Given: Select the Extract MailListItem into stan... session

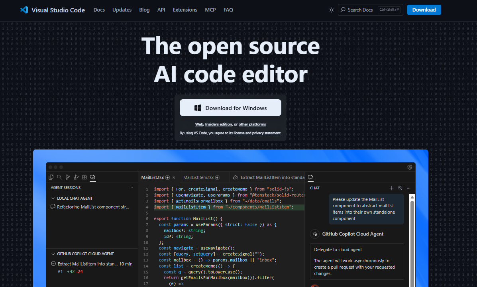Looking at the screenshot, I should click(92, 264).
